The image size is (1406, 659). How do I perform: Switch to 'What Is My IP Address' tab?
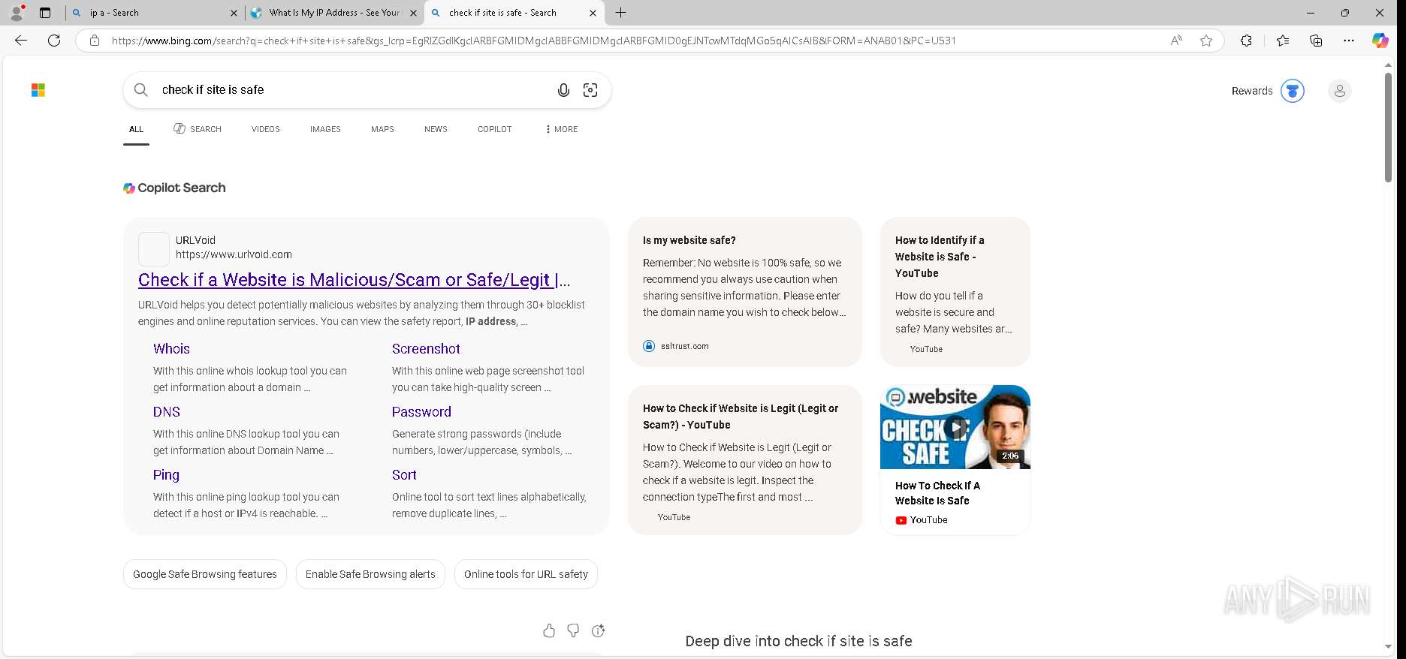tap(334, 13)
